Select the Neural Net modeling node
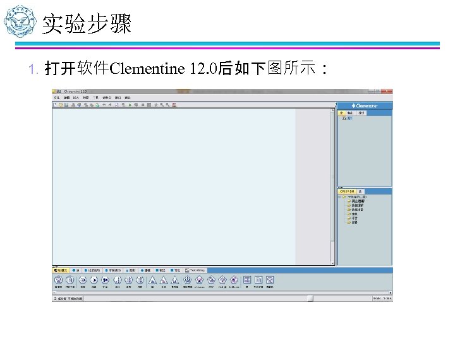Image resolution: width=455 pixels, height=341 pixels. [x=188, y=280]
